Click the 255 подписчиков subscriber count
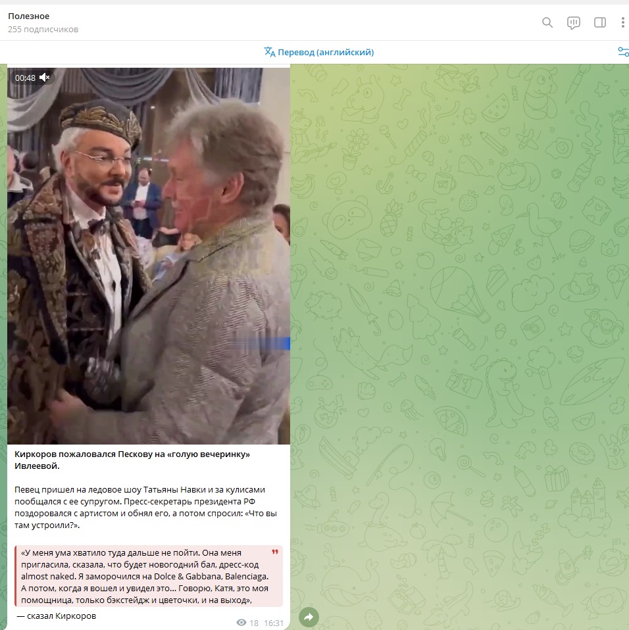 tap(43, 30)
